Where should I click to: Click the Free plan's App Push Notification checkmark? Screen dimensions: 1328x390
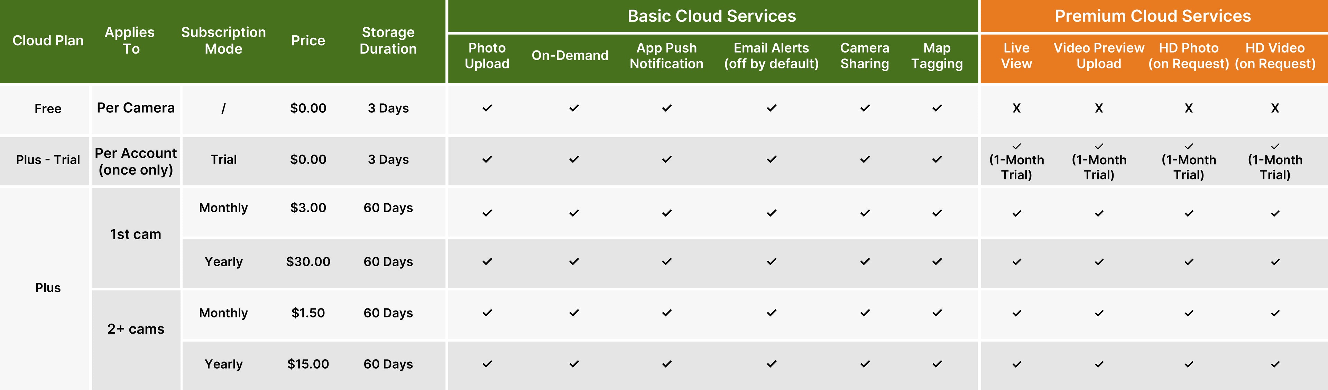point(666,108)
